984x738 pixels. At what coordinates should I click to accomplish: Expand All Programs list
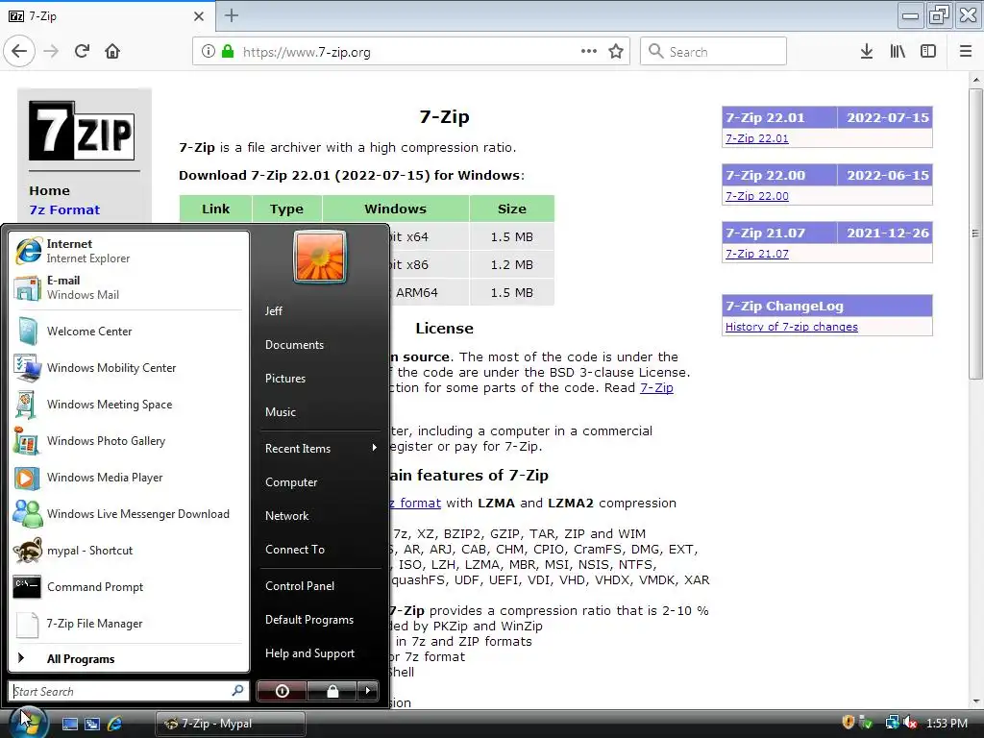[129, 659]
